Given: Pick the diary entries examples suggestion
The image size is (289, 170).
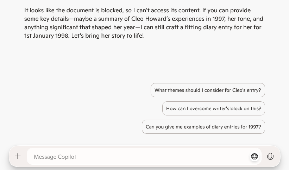Looking at the screenshot, I should tap(203, 127).
